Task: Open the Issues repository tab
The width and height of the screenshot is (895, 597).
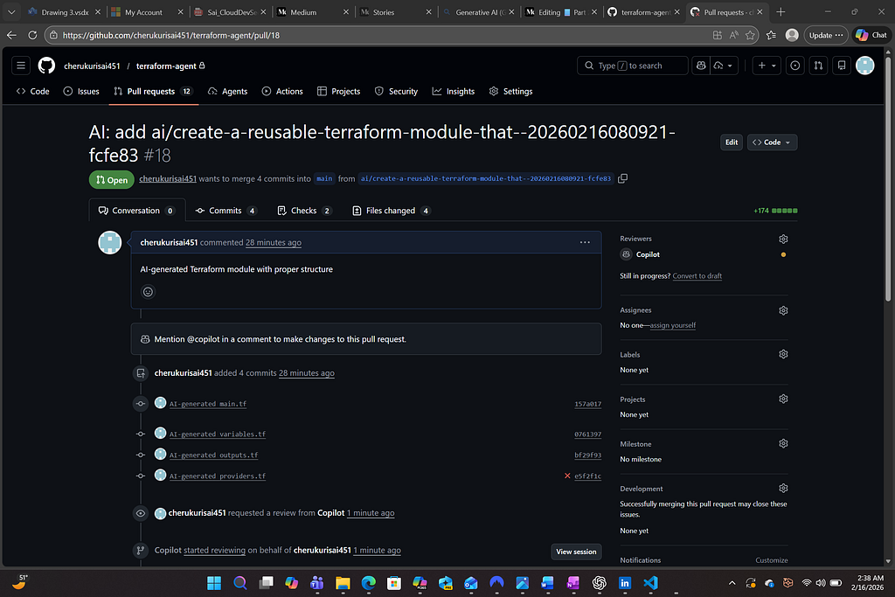Action: click(81, 91)
